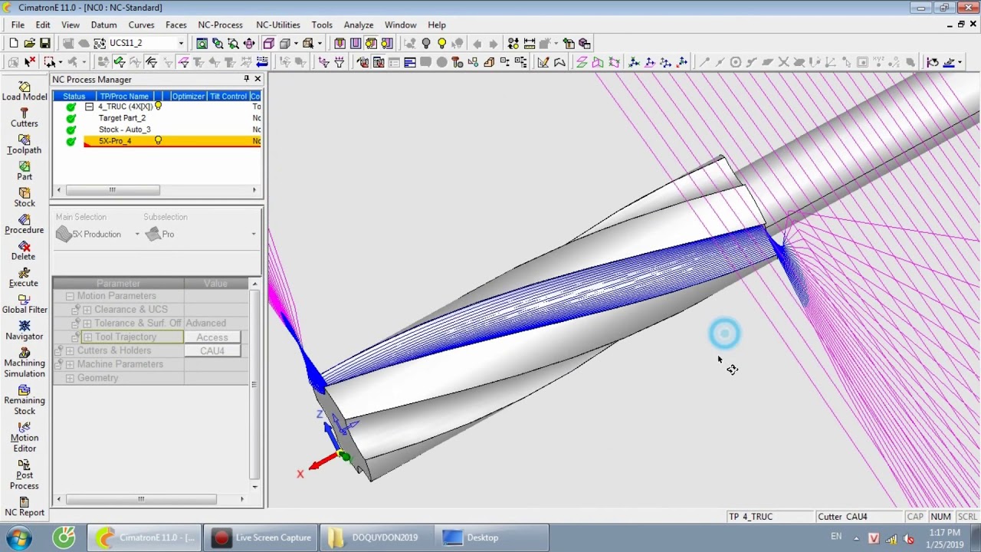Click the Optimizer column header
981x552 pixels.
(x=188, y=97)
